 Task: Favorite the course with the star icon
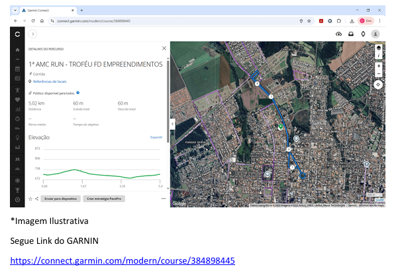click(30, 198)
